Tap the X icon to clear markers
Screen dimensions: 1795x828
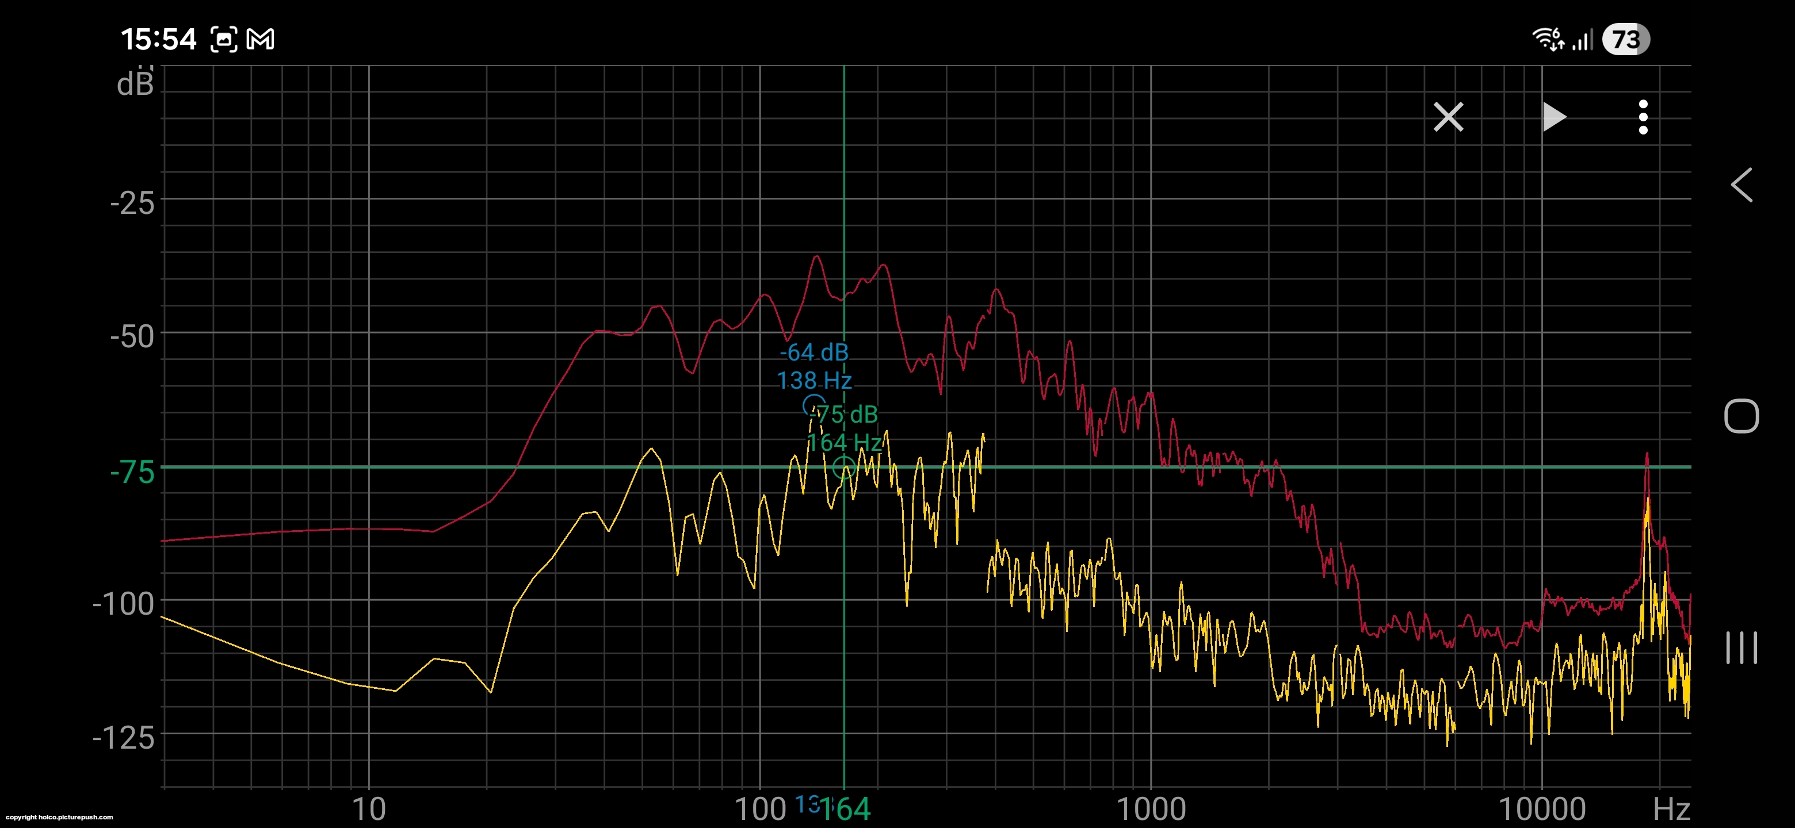[1448, 117]
